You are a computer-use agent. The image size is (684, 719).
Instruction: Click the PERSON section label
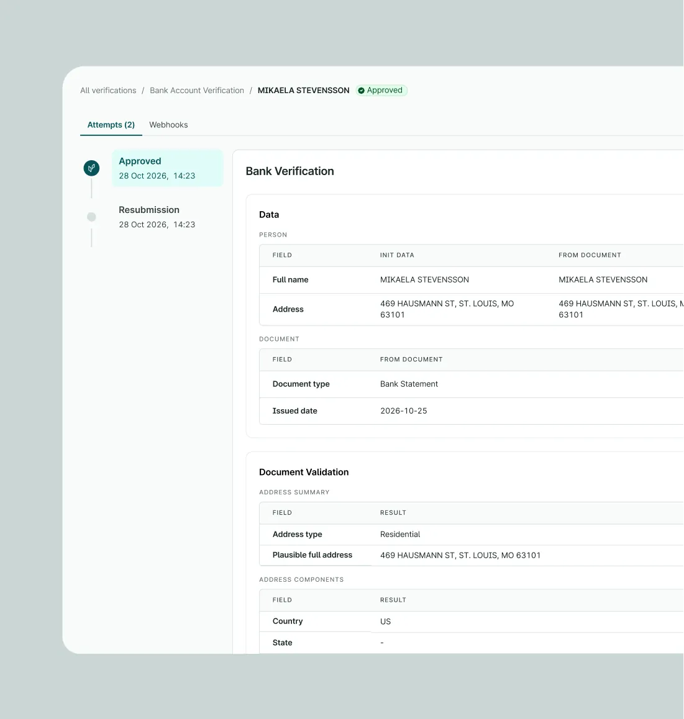point(273,235)
